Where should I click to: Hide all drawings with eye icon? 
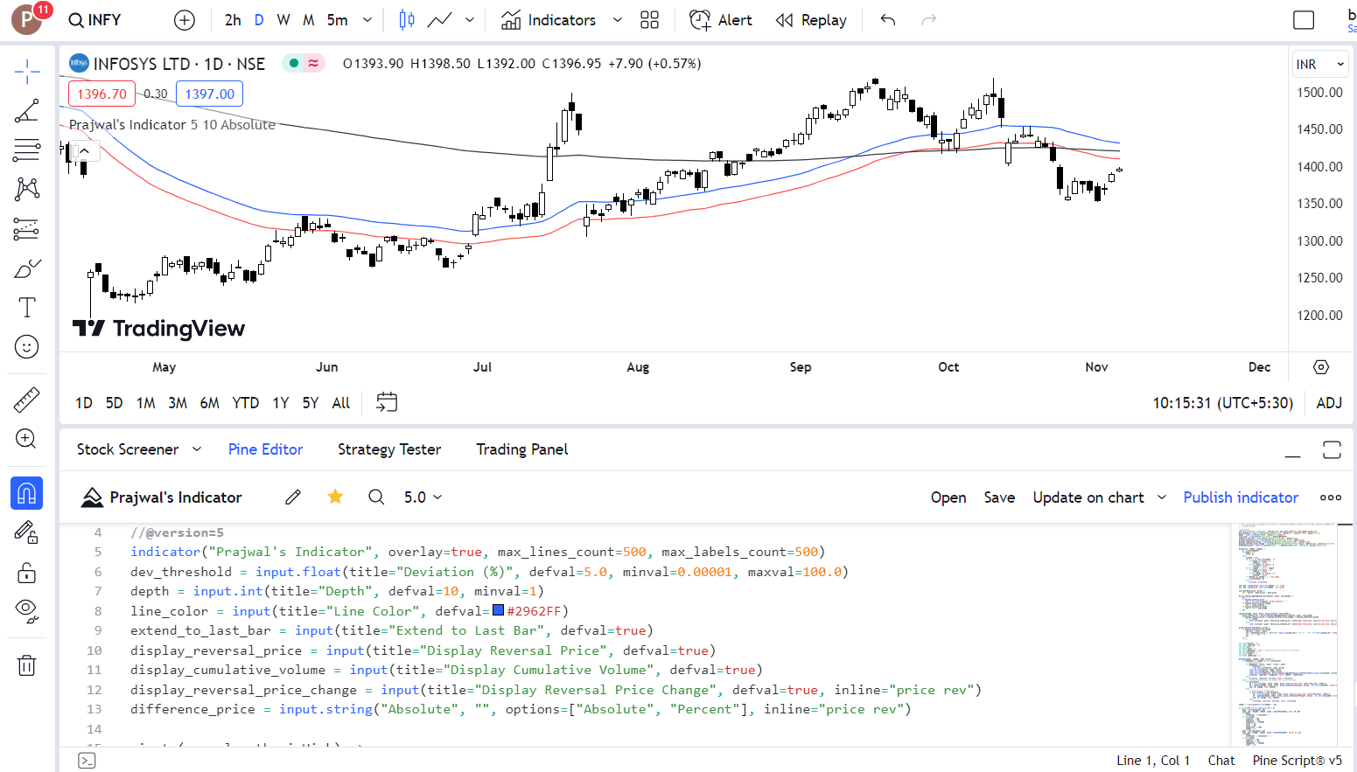27,611
